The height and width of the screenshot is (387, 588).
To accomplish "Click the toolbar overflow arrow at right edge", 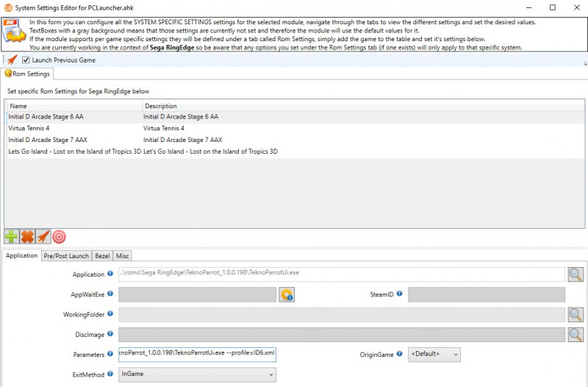I will tap(585, 64).
